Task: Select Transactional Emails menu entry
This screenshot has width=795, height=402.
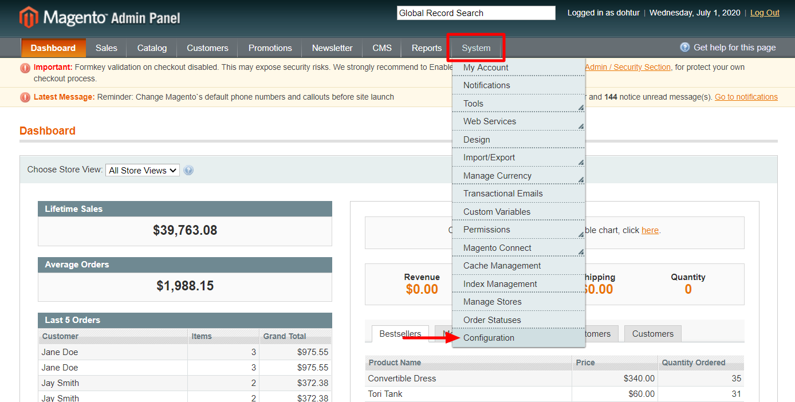Action: click(518, 194)
